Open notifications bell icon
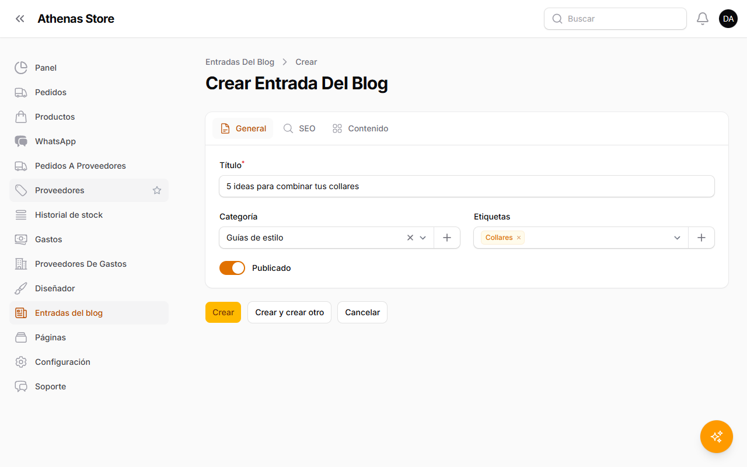747x467 pixels. point(703,19)
